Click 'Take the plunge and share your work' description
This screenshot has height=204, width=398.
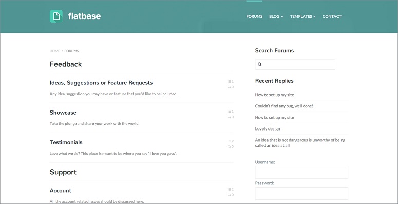point(94,124)
